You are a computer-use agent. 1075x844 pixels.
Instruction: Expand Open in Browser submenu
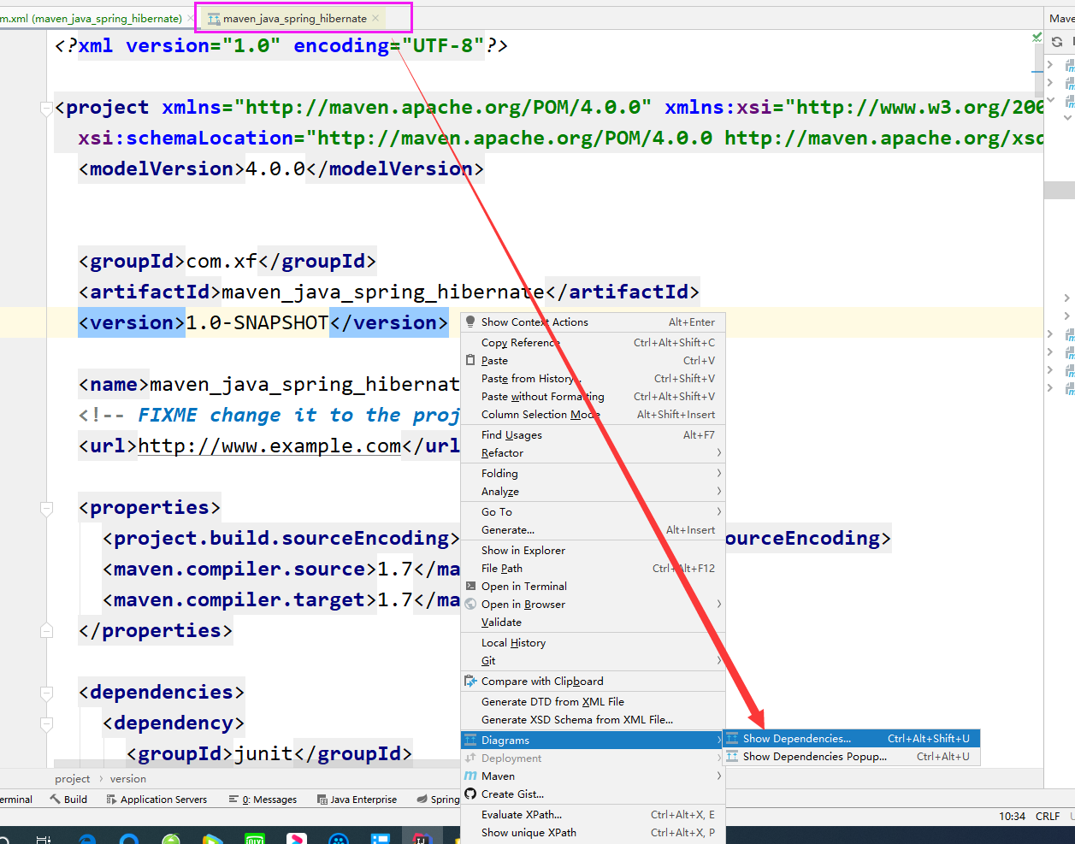point(592,605)
